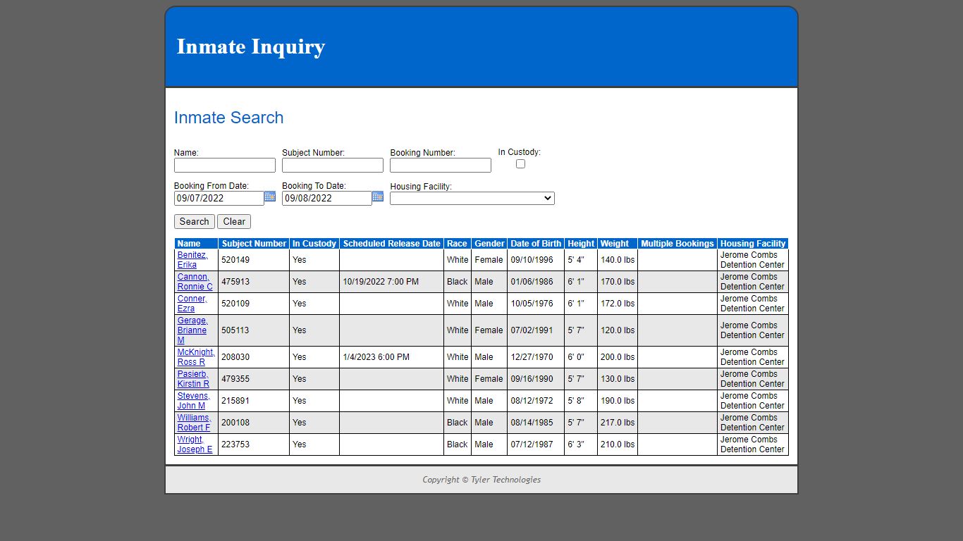
Task: Click the Booking To Date field
Action: click(327, 199)
